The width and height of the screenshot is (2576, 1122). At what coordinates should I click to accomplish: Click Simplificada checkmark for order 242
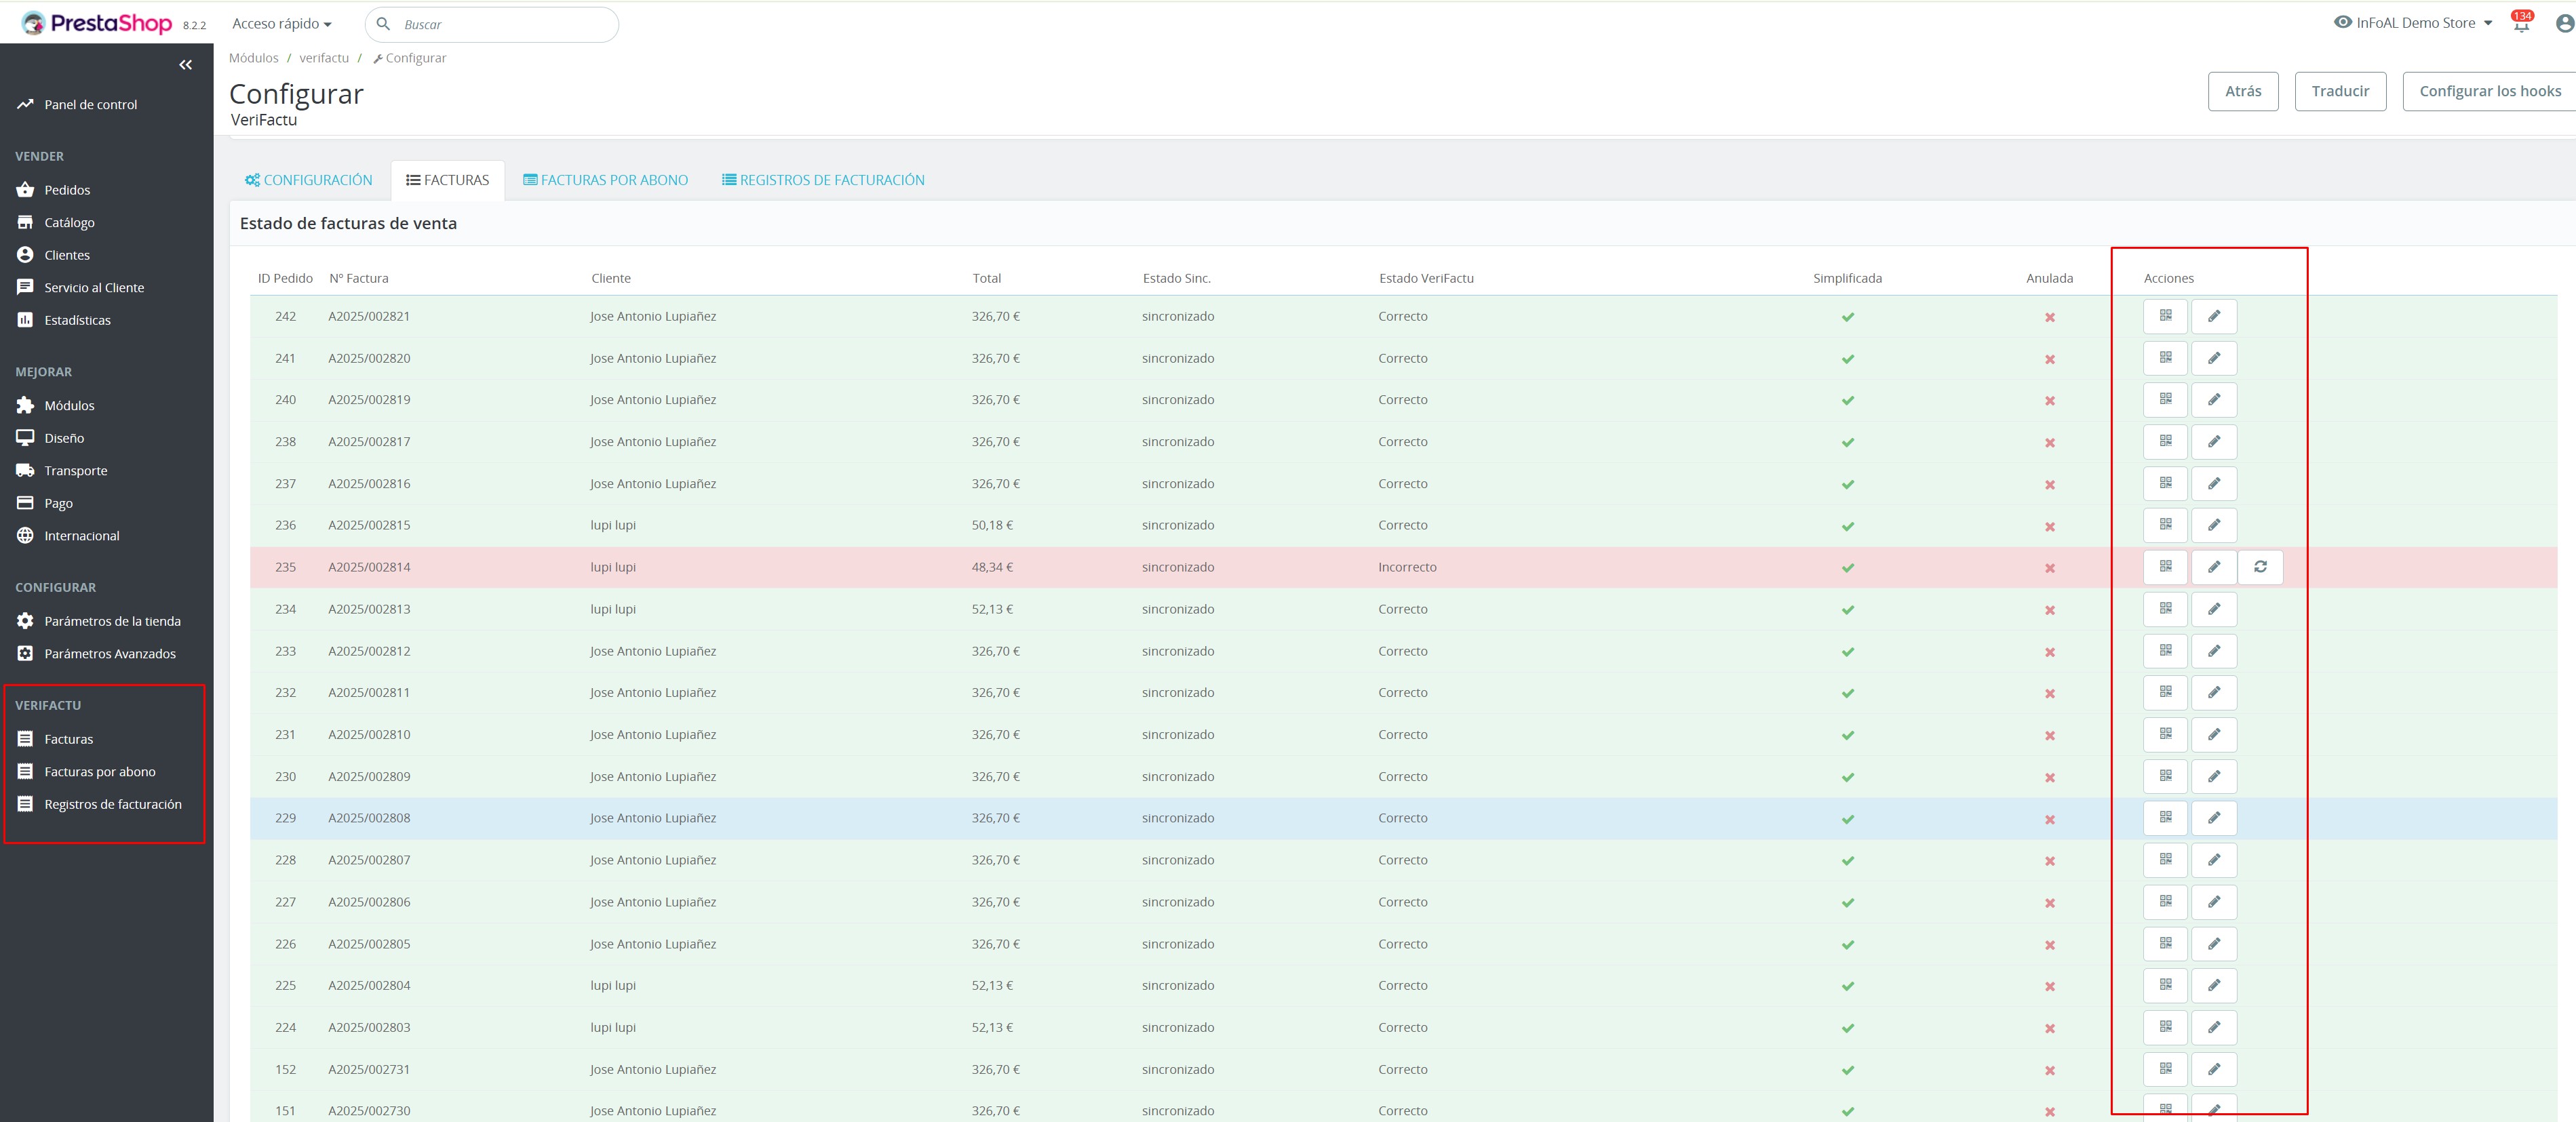1847,317
